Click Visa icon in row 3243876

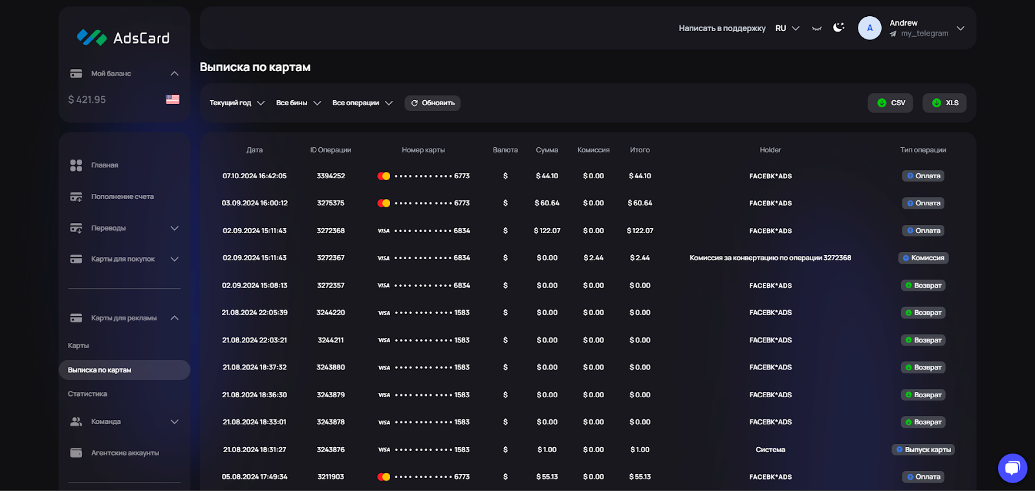384,450
